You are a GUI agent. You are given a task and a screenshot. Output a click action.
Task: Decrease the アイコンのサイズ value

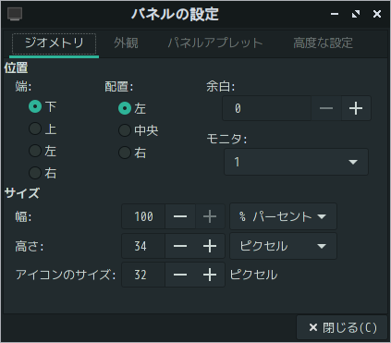(180, 275)
